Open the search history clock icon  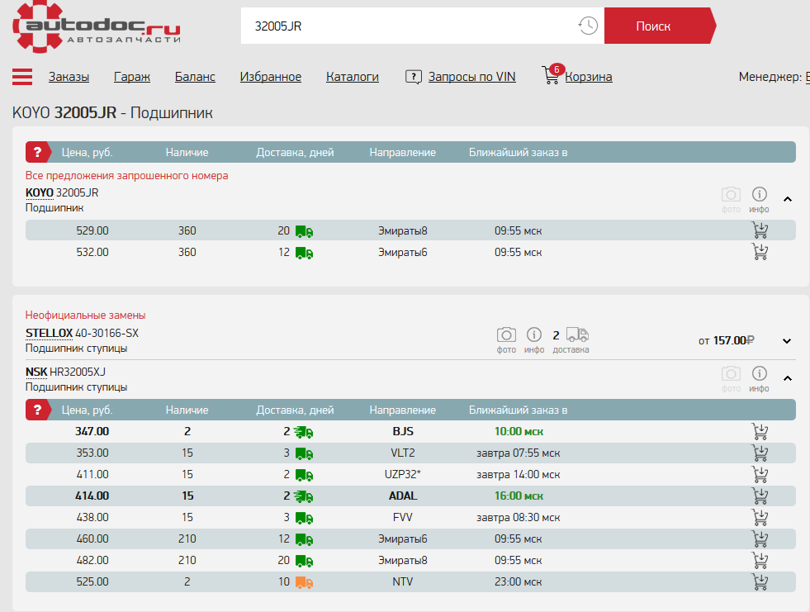tap(587, 26)
